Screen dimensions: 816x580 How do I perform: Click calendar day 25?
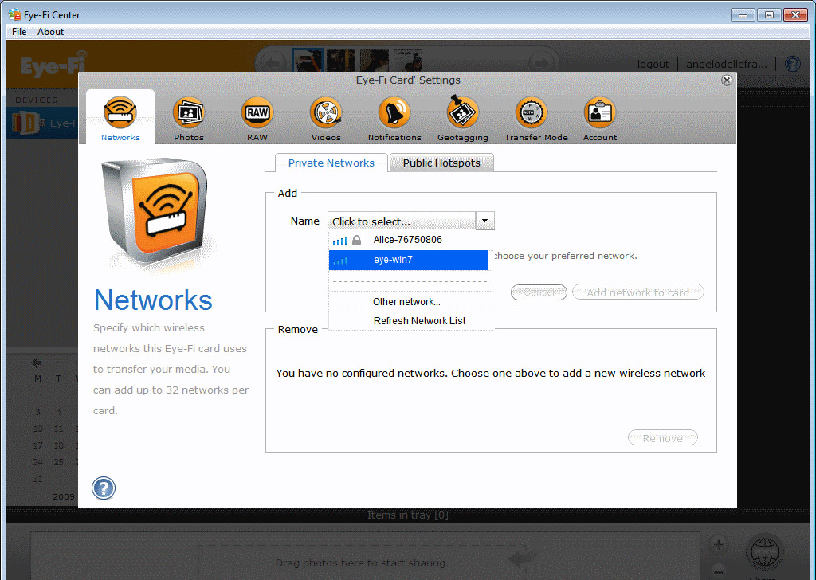click(x=58, y=462)
